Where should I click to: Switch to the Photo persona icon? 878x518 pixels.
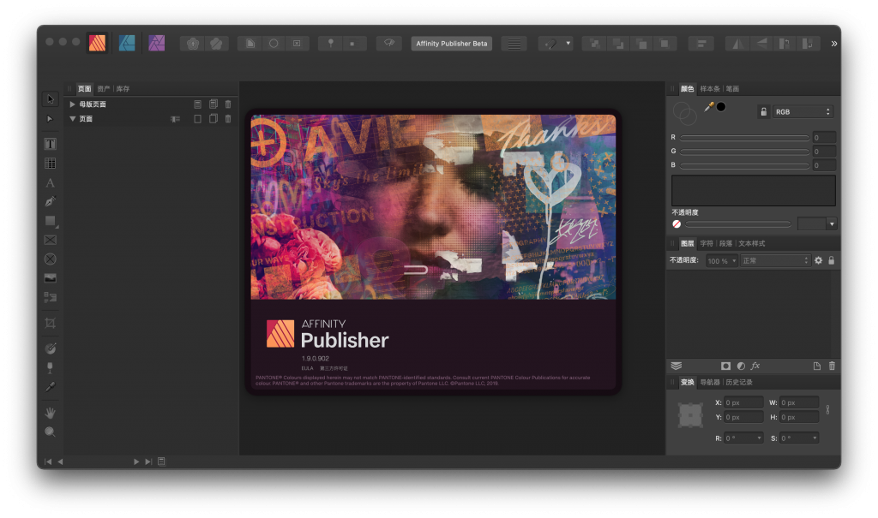pos(157,43)
